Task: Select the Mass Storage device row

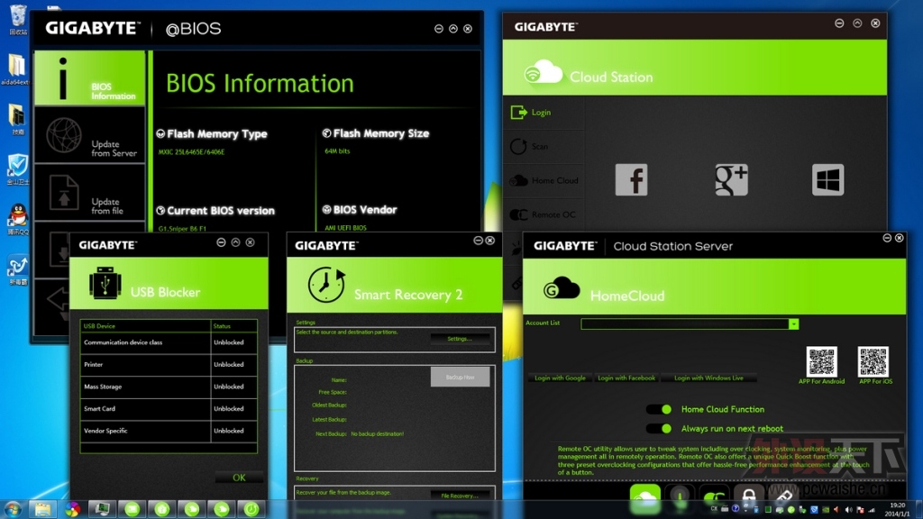Action: click(169, 387)
